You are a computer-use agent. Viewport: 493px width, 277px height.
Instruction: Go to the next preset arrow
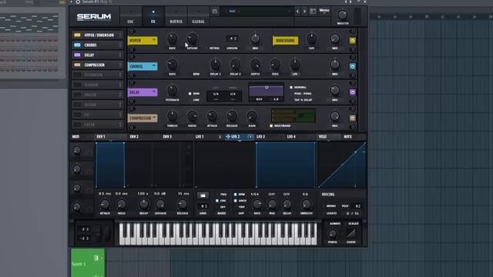tap(304, 12)
